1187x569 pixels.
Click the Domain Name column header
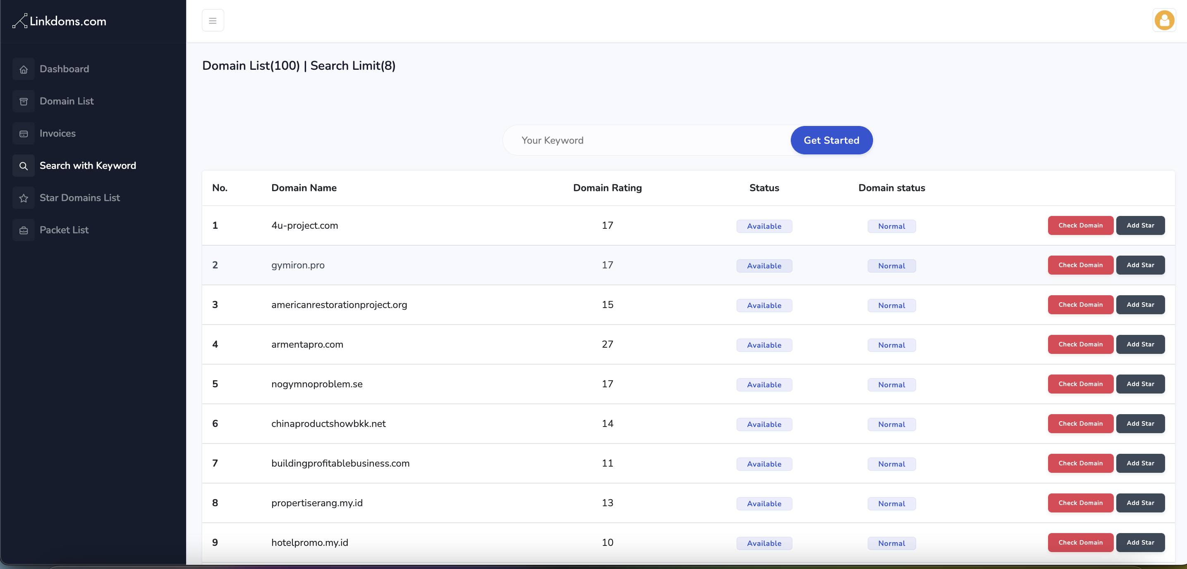pos(304,188)
